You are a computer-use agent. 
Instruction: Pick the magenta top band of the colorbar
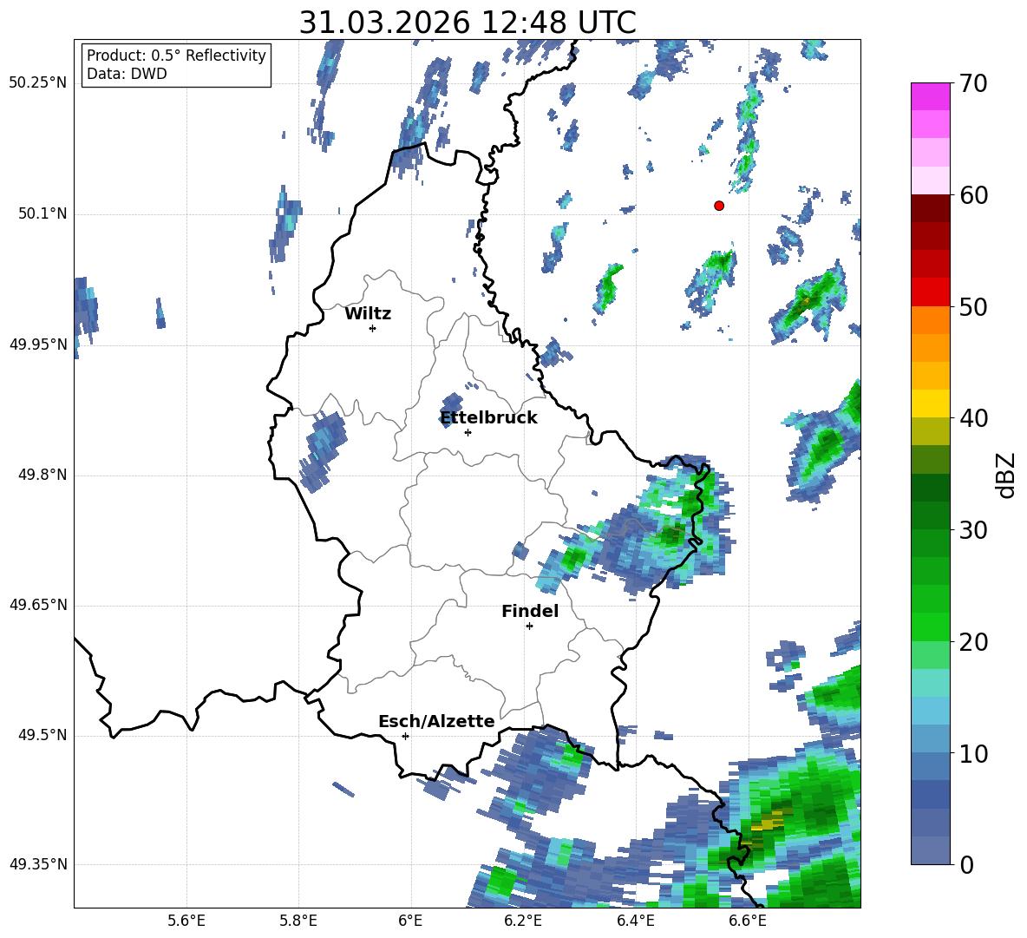tap(930, 97)
